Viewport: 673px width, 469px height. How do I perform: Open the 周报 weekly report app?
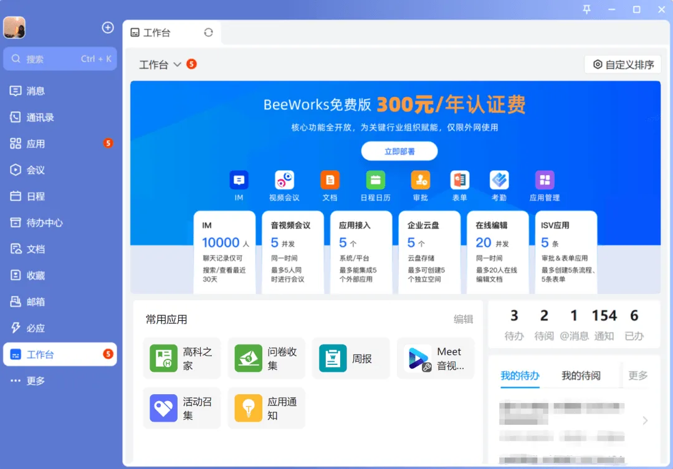(x=351, y=358)
